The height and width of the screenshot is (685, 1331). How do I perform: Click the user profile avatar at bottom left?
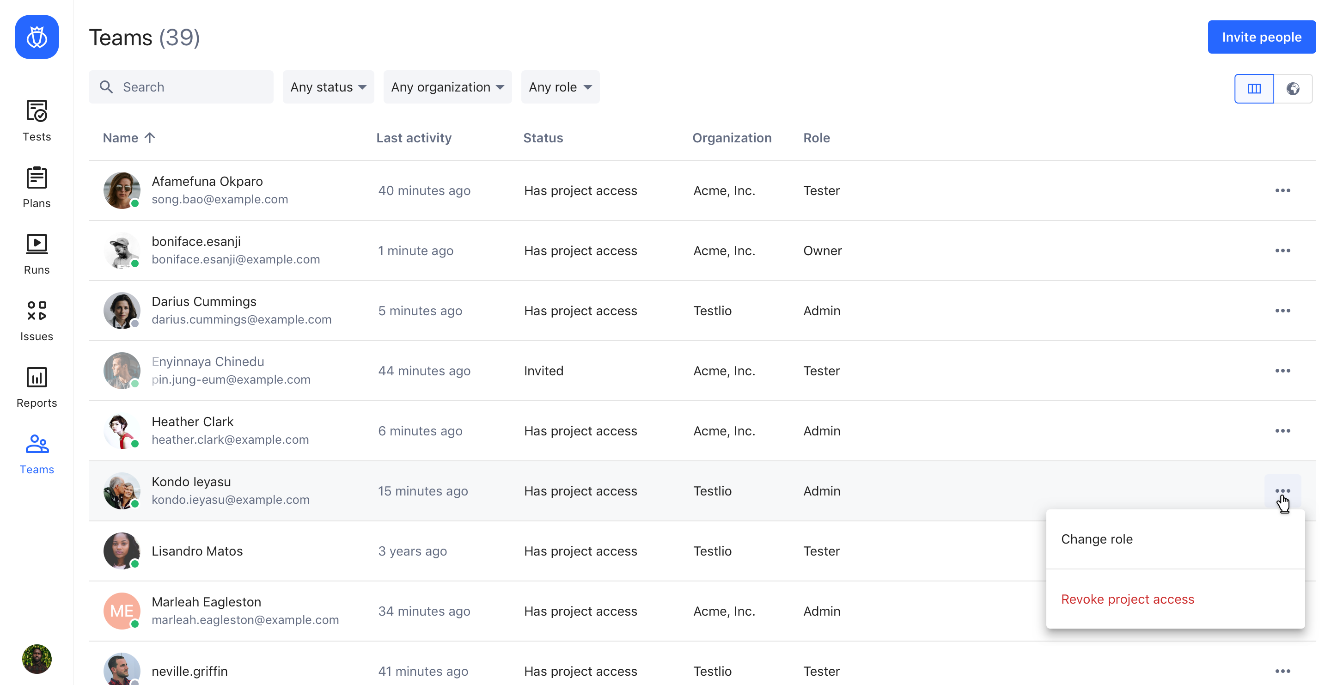[x=37, y=659]
